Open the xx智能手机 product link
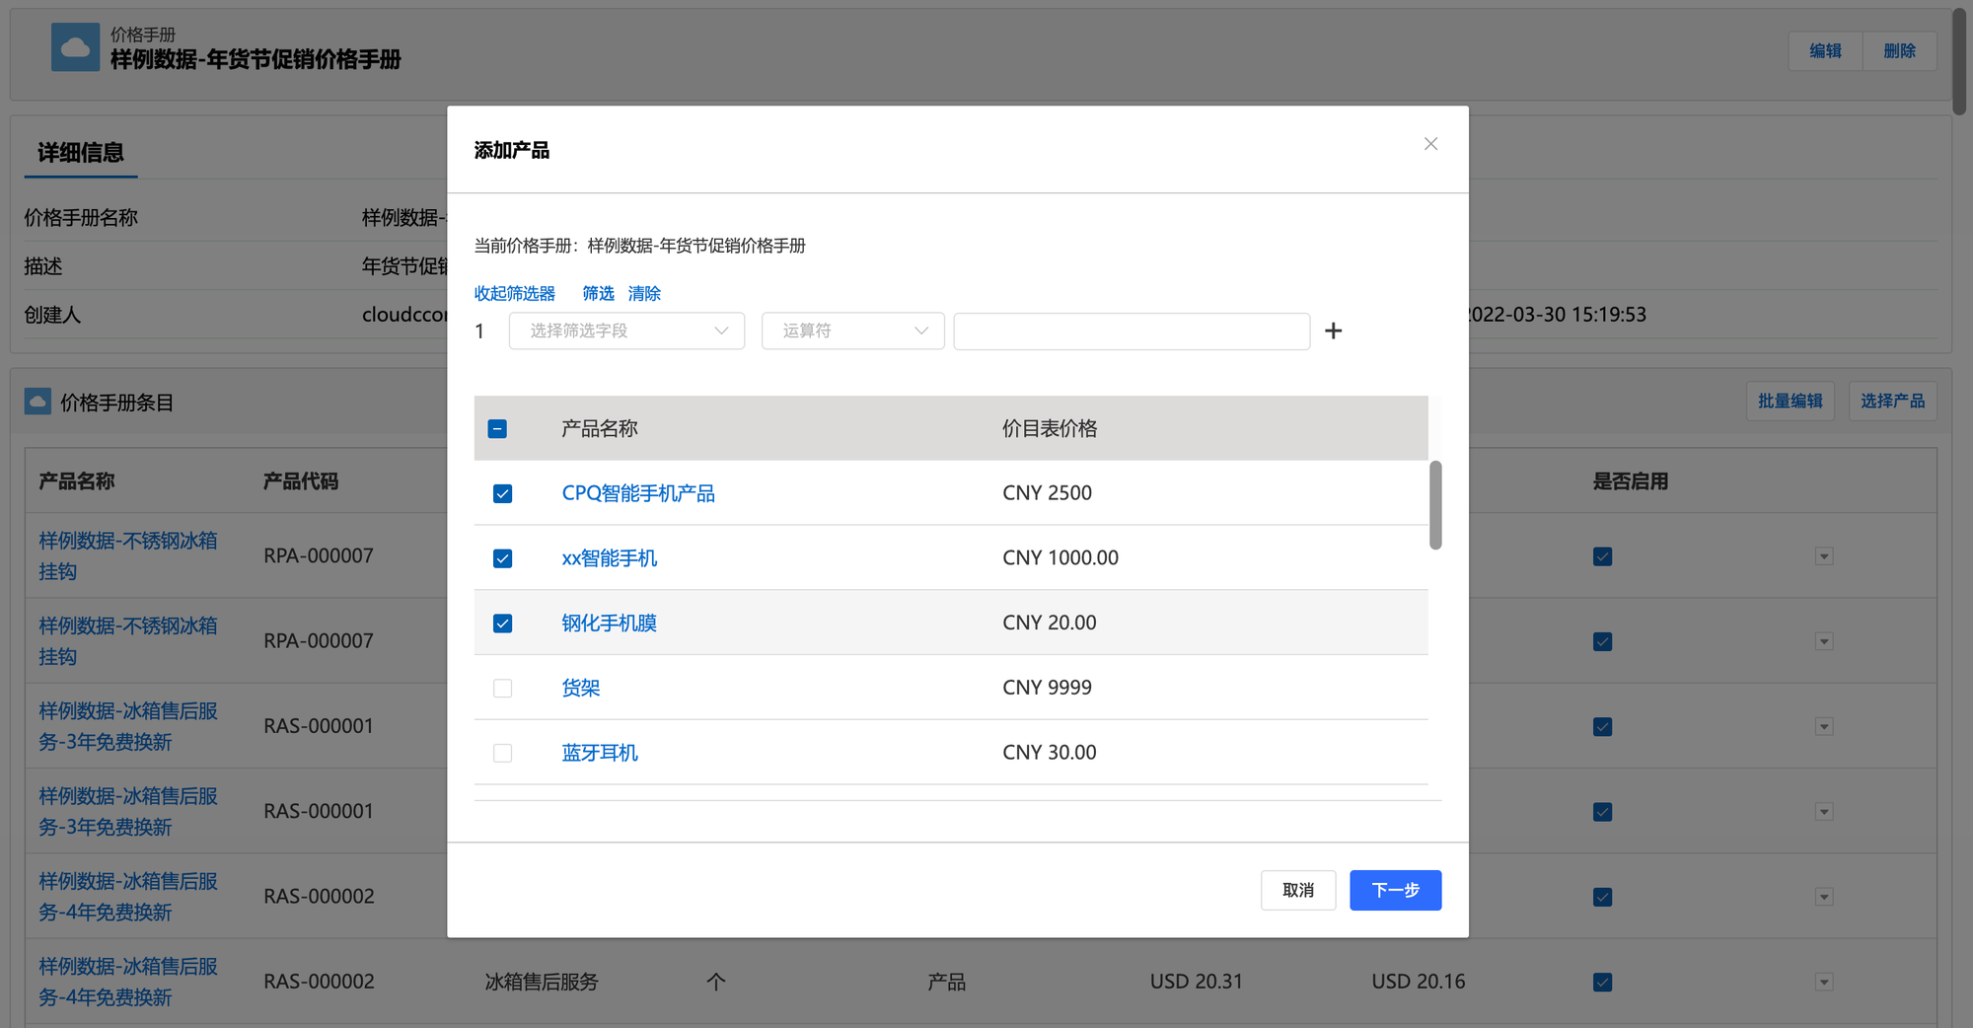The height and width of the screenshot is (1028, 1973). point(609,558)
